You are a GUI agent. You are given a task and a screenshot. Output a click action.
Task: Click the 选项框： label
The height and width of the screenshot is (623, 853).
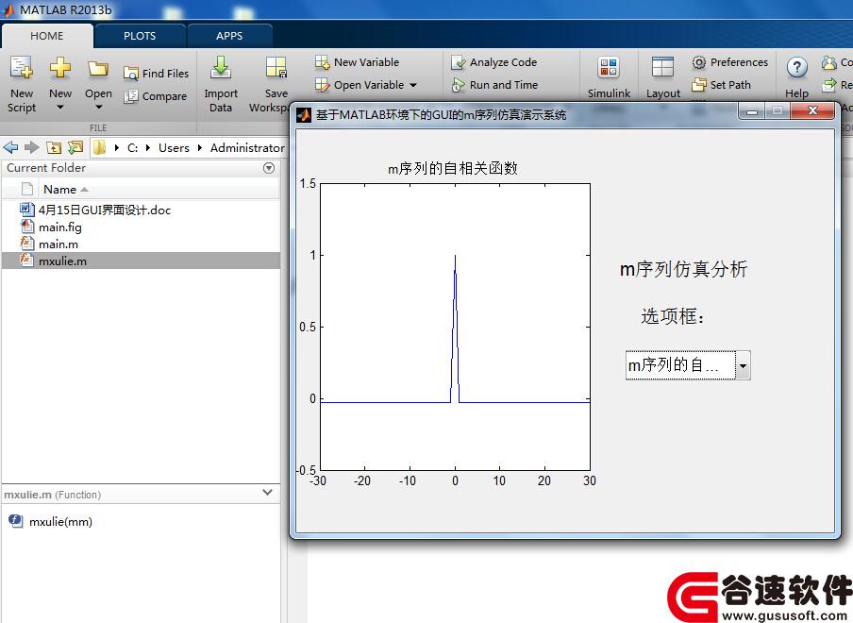pyautogui.click(x=674, y=316)
